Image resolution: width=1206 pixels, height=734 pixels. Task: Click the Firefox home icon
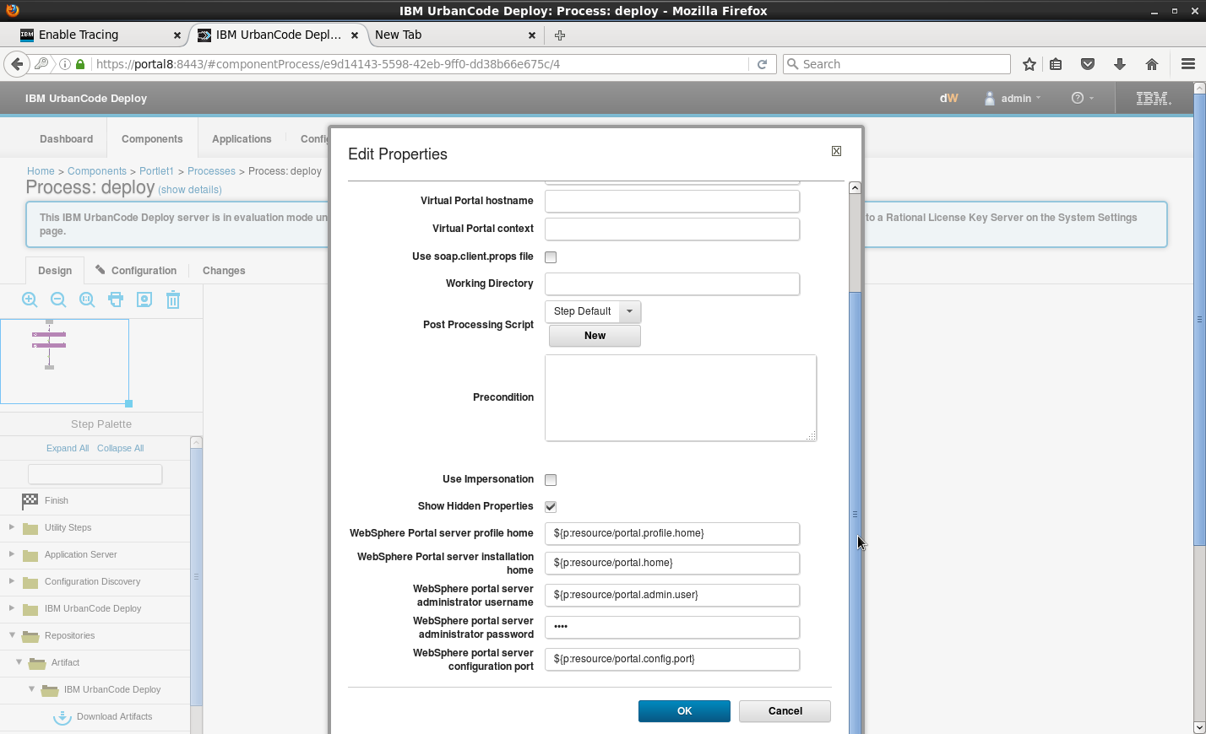coord(1151,64)
